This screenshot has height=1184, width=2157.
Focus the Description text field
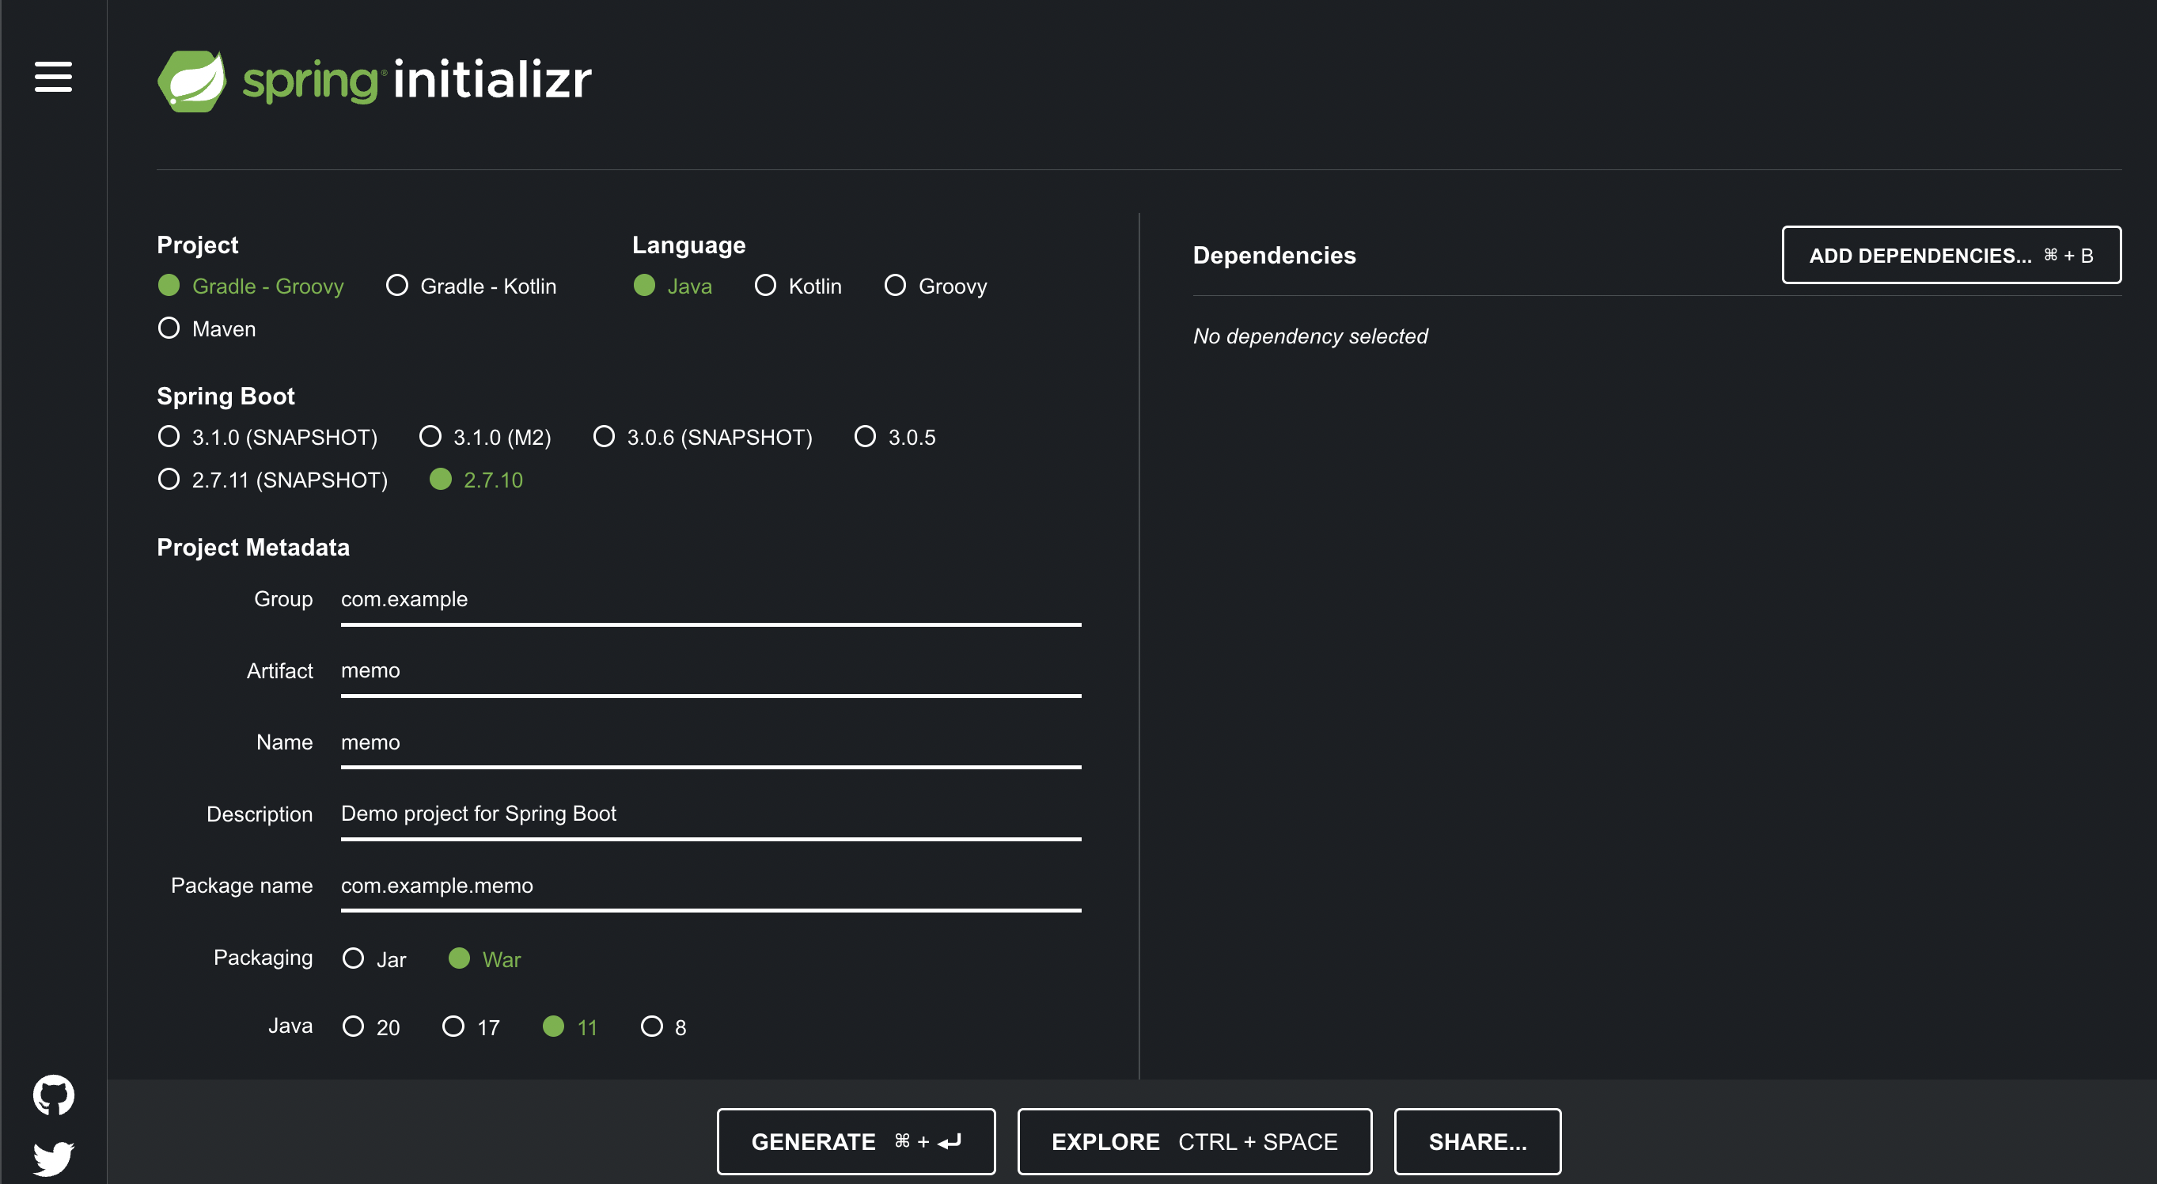click(710, 814)
